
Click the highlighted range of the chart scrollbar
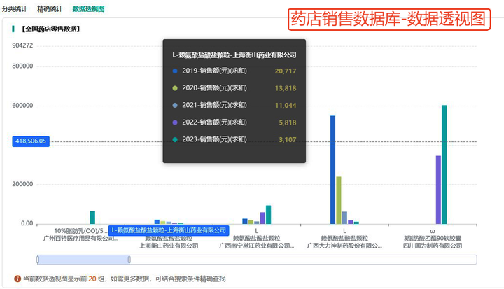[x=83, y=260]
